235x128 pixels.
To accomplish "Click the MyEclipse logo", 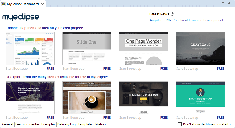I will tap(21, 17).
